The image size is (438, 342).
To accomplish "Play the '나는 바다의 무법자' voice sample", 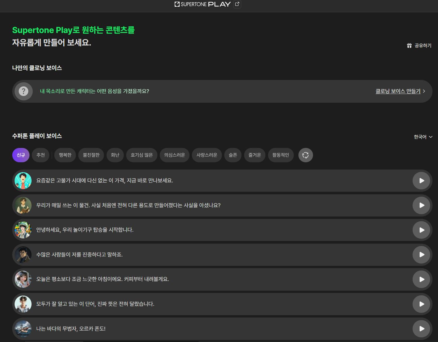I will (421, 329).
